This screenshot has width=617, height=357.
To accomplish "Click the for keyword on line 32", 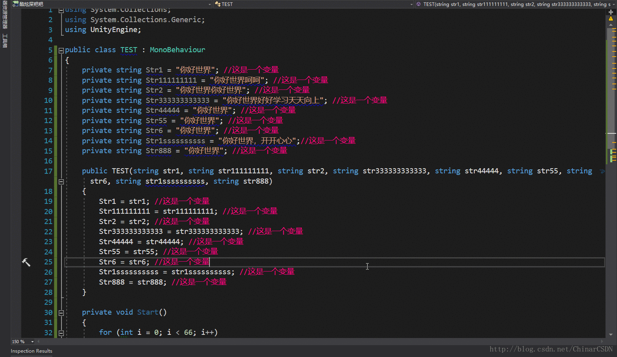I will tap(105, 332).
